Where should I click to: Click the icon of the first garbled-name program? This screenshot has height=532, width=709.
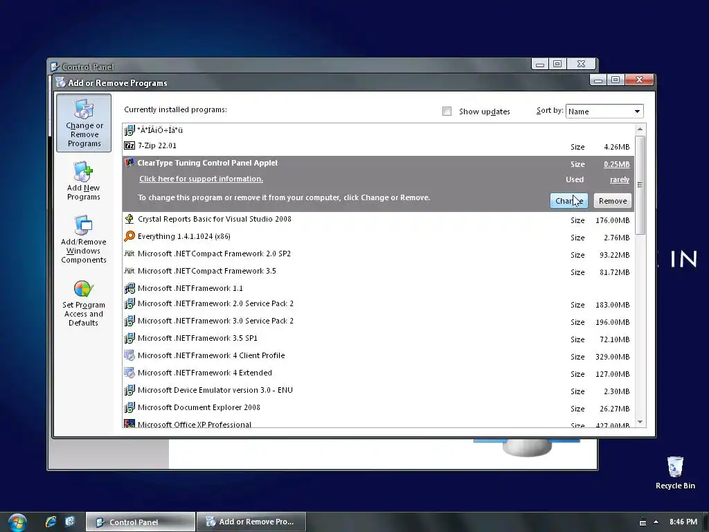pos(129,130)
